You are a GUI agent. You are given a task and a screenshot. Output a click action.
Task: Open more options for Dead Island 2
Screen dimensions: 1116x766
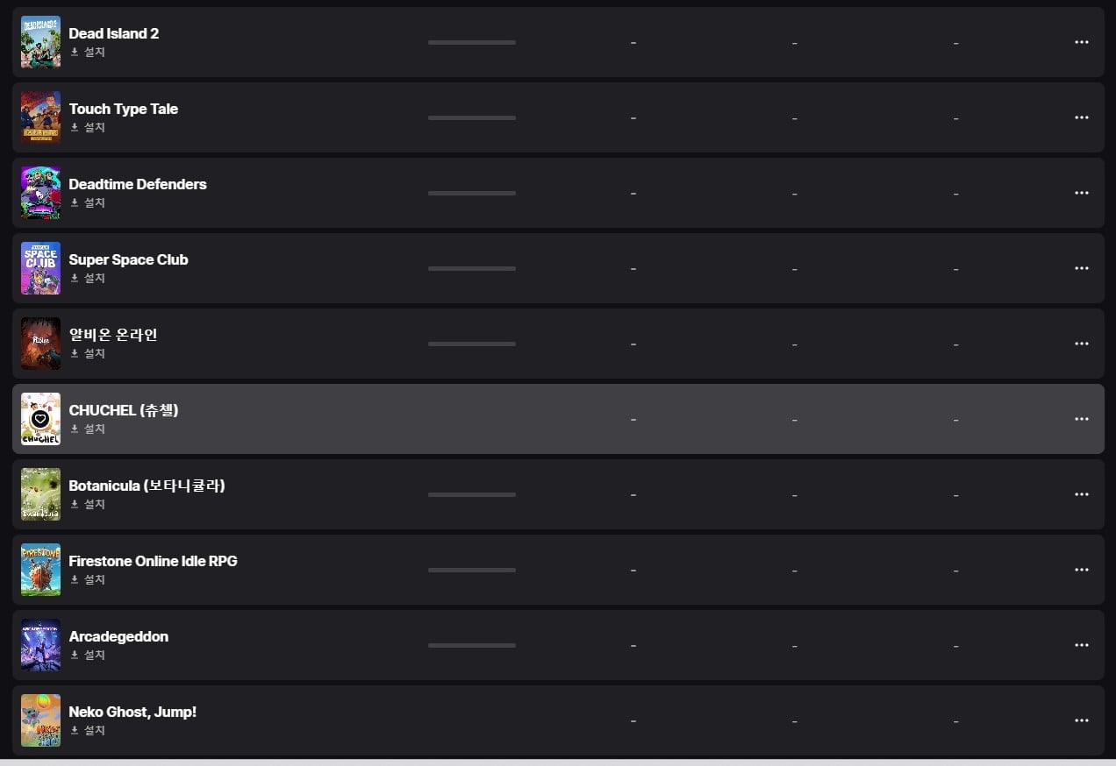click(x=1082, y=42)
